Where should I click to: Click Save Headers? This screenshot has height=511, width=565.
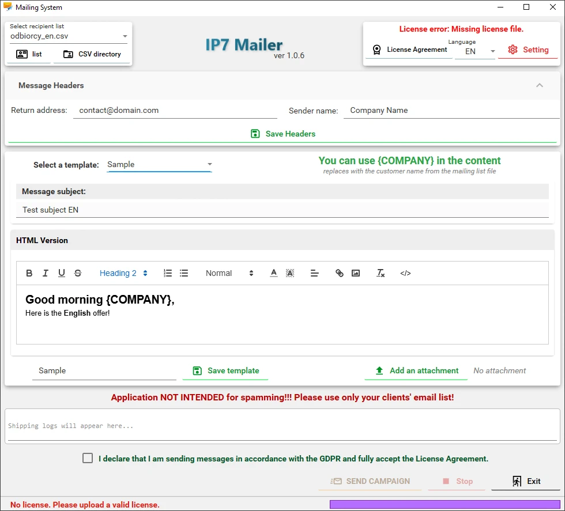tap(283, 134)
